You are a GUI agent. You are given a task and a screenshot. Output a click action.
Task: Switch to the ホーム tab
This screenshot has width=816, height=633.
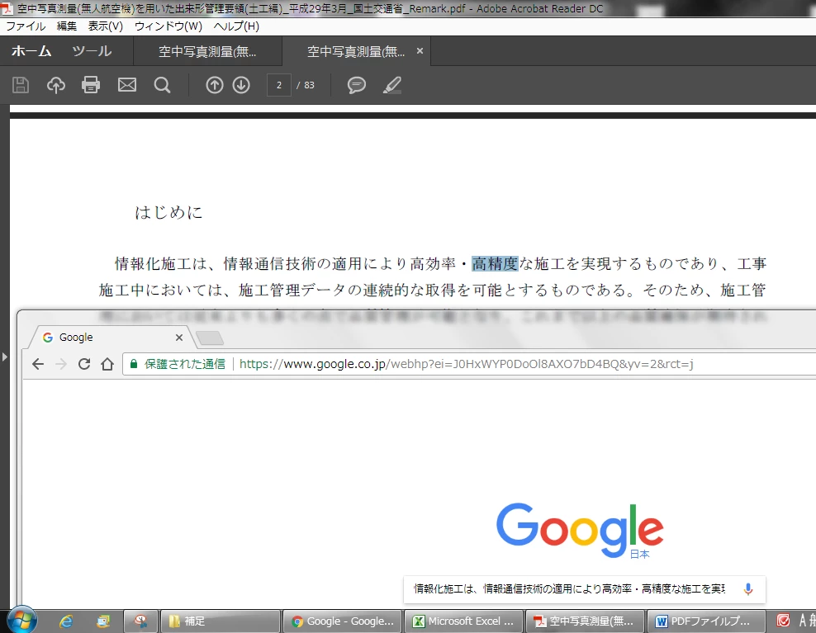[x=31, y=51]
